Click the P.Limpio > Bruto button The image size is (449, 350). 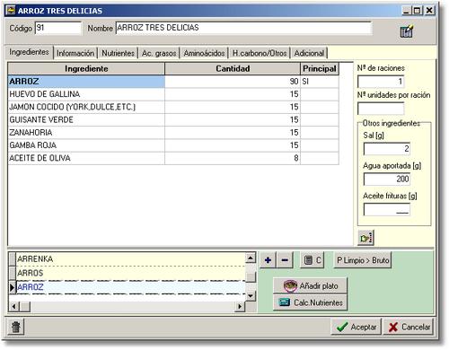click(x=363, y=260)
